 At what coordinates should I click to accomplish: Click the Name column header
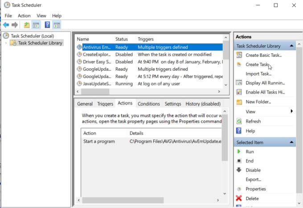pos(83,39)
